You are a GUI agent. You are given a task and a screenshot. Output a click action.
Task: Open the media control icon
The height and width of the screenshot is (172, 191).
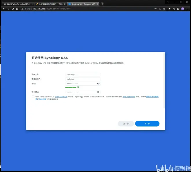174,9
